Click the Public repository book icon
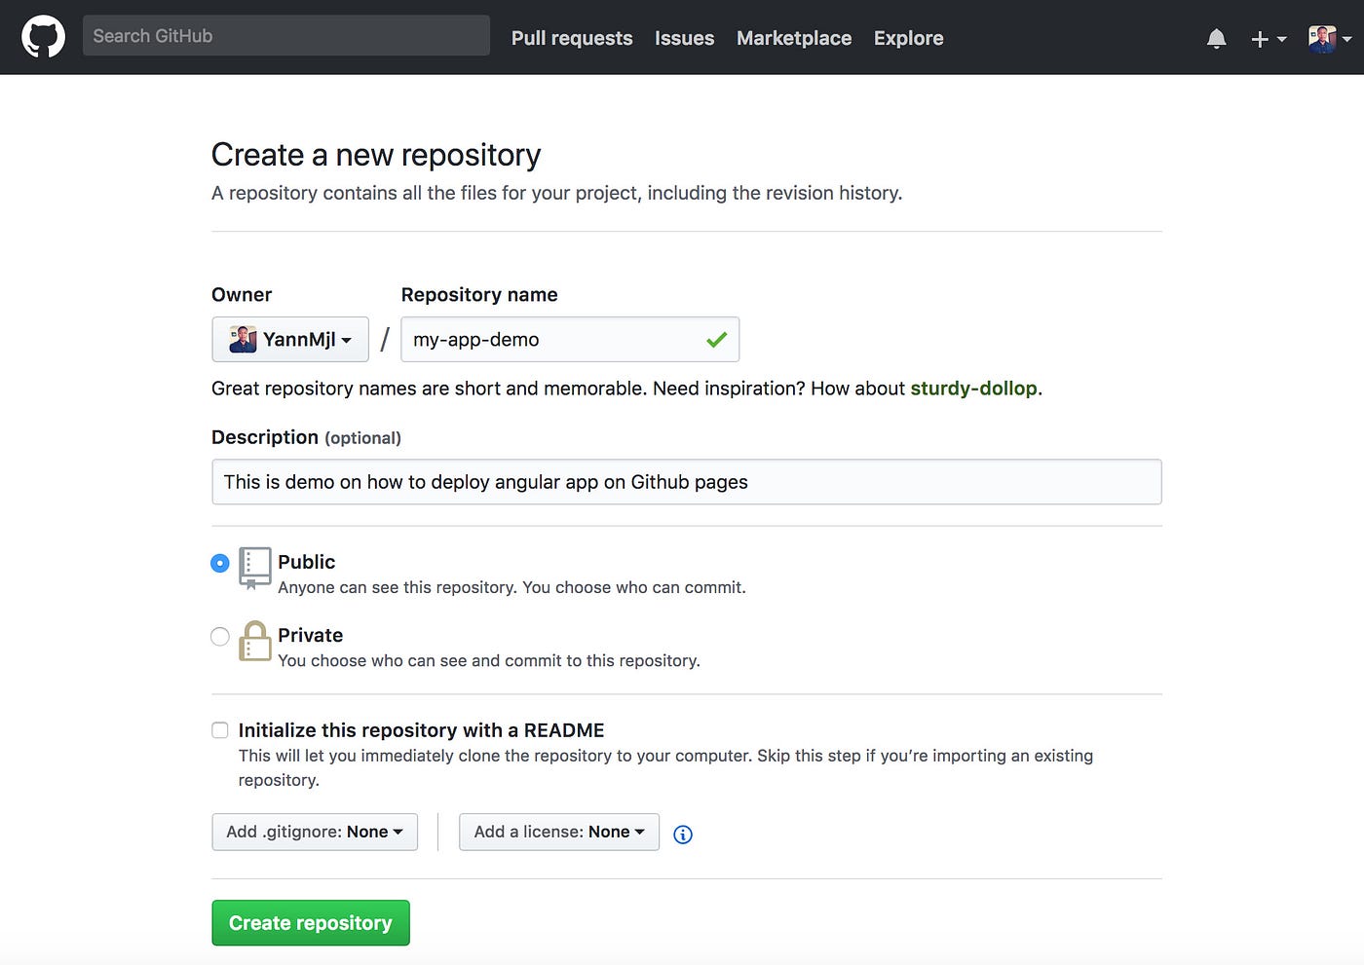 (x=254, y=568)
